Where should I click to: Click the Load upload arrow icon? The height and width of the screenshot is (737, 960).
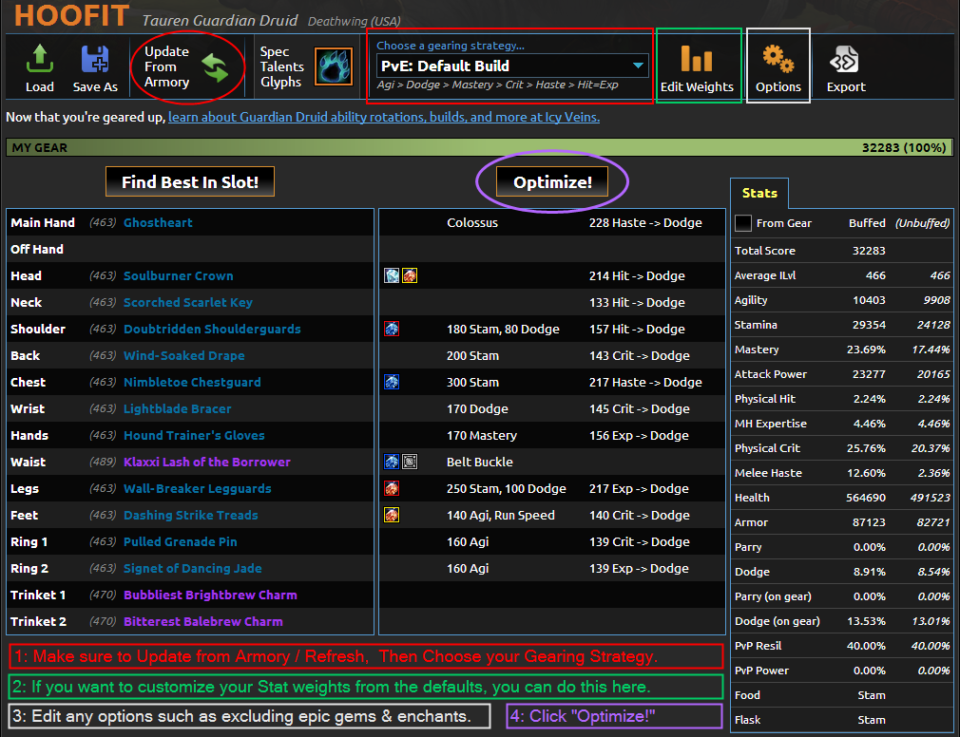[x=39, y=59]
